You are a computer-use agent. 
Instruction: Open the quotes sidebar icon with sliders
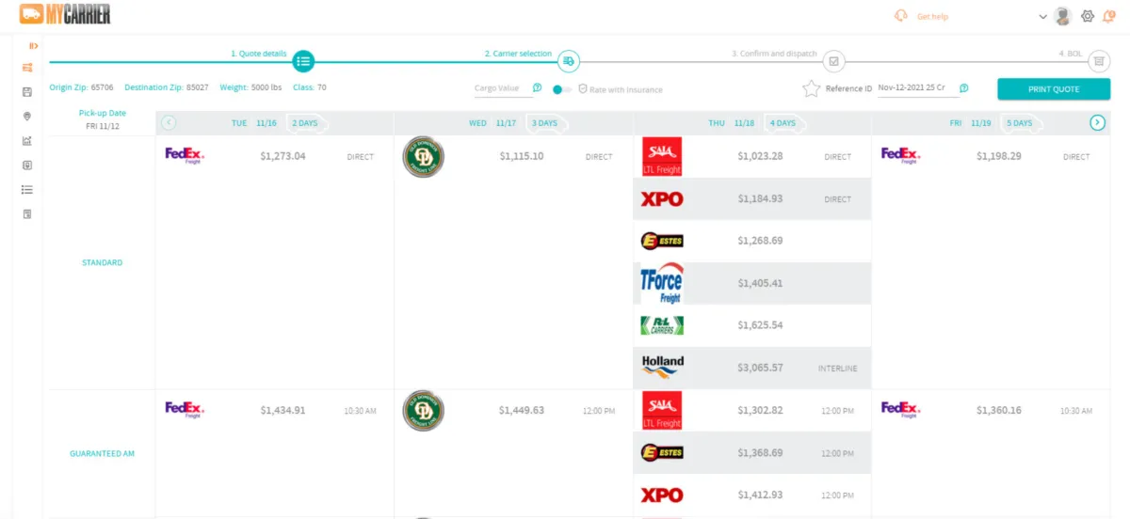click(27, 67)
